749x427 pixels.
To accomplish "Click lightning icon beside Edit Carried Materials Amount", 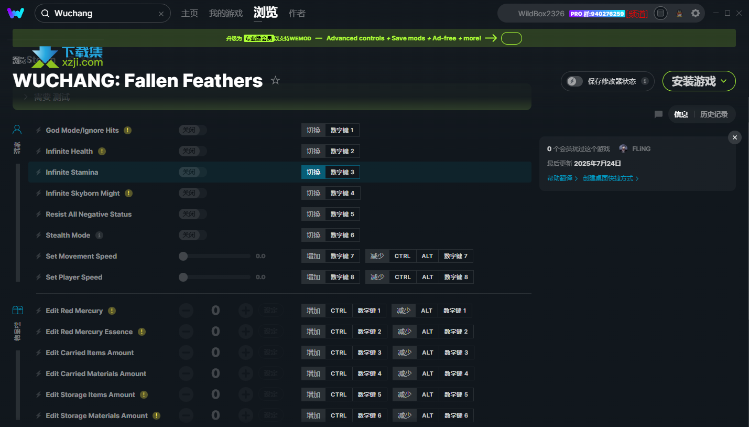I will click(x=38, y=373).
